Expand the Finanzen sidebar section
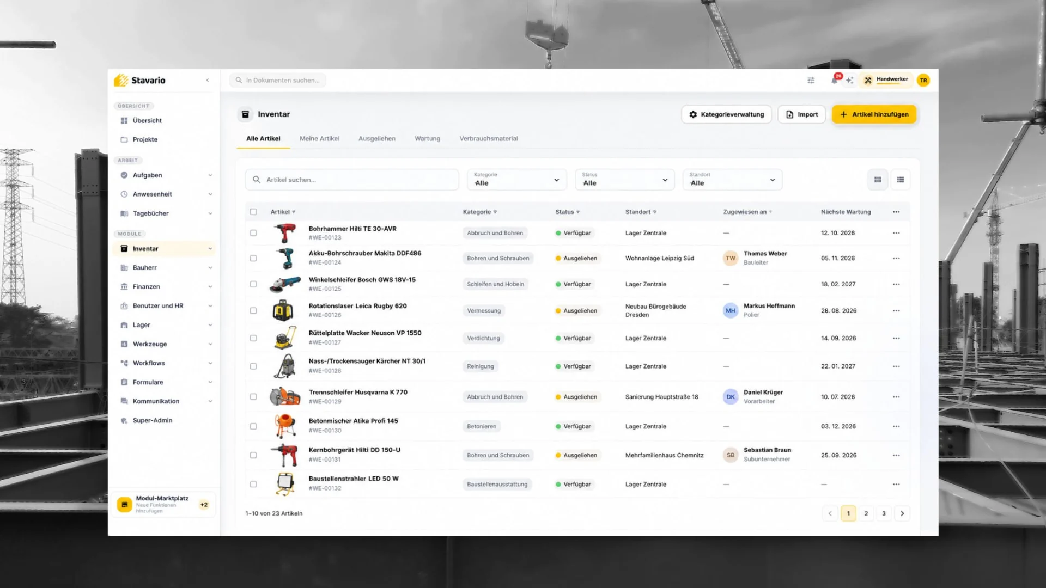This screenshot has height=588, width=1046. 210,287
